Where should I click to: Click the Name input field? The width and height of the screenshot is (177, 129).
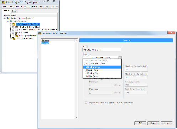pos(102,50)
